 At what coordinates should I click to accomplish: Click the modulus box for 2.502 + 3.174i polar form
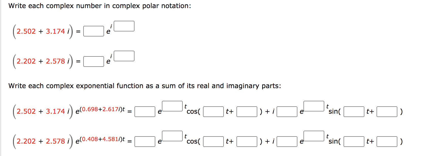click(x=93, y=31)
